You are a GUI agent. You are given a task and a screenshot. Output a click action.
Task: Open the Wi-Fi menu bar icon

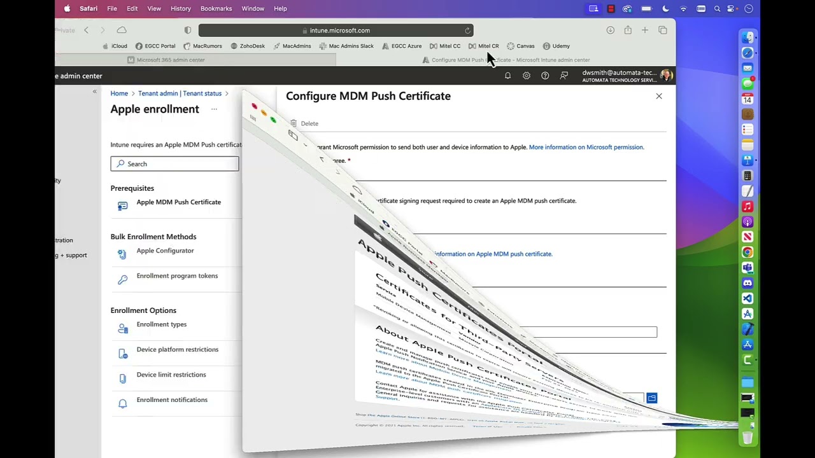pyautogui.click(x=683, y=8)
